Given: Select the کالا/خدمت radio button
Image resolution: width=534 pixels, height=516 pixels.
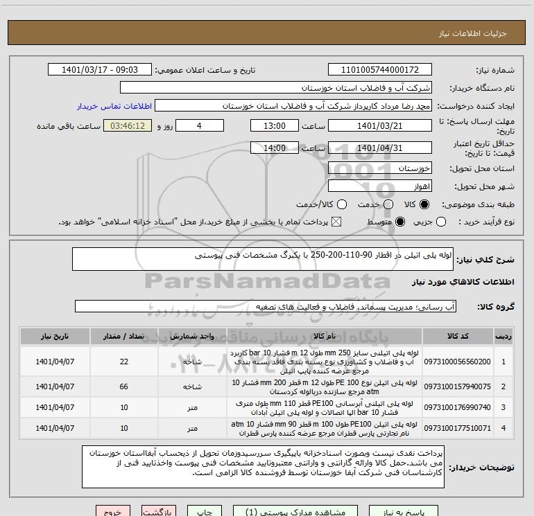Looking at the screenshot, I should (342, 204).
